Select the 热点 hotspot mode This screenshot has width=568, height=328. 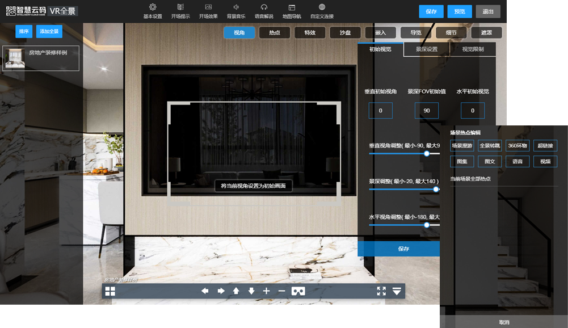coord(275,33)
